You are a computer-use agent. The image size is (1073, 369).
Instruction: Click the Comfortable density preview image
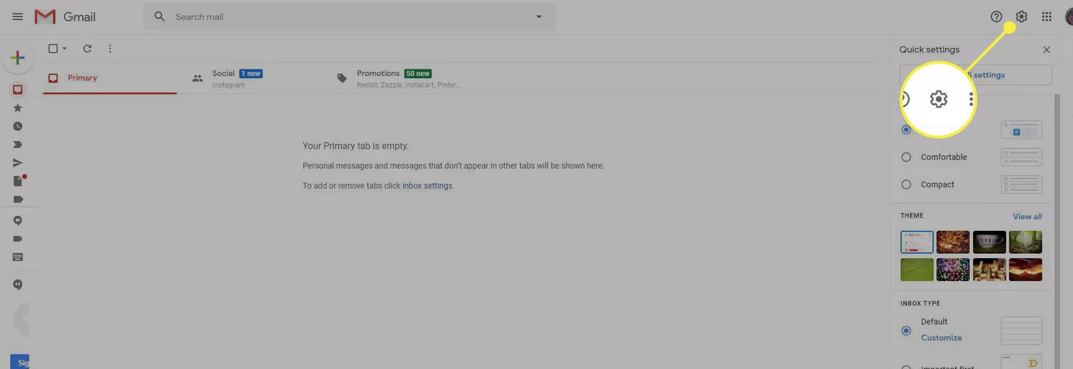(1021, 157)
